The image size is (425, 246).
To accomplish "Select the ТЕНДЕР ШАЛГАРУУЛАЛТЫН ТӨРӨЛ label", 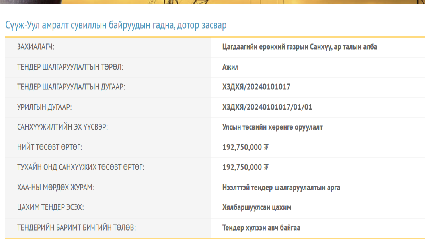I will (x=70, y=67).
